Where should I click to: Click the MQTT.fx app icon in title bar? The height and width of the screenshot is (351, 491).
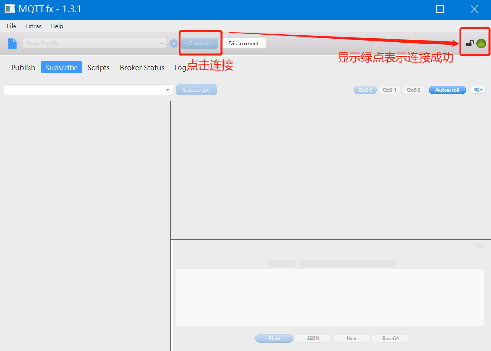tap(10, 9)
